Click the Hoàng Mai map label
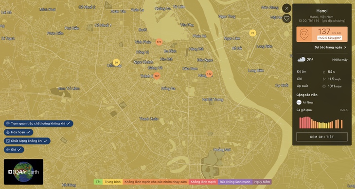 pyautogui.click(x=222, y=150)
